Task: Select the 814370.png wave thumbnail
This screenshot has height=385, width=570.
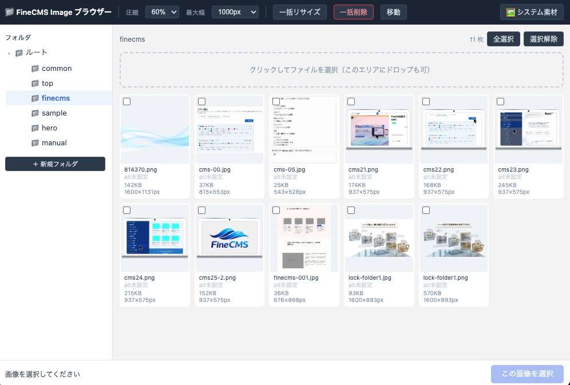Action: point(155,130)
